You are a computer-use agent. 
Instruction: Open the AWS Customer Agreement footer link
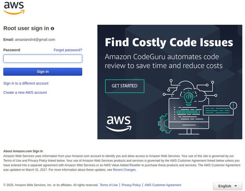(163, 185)
